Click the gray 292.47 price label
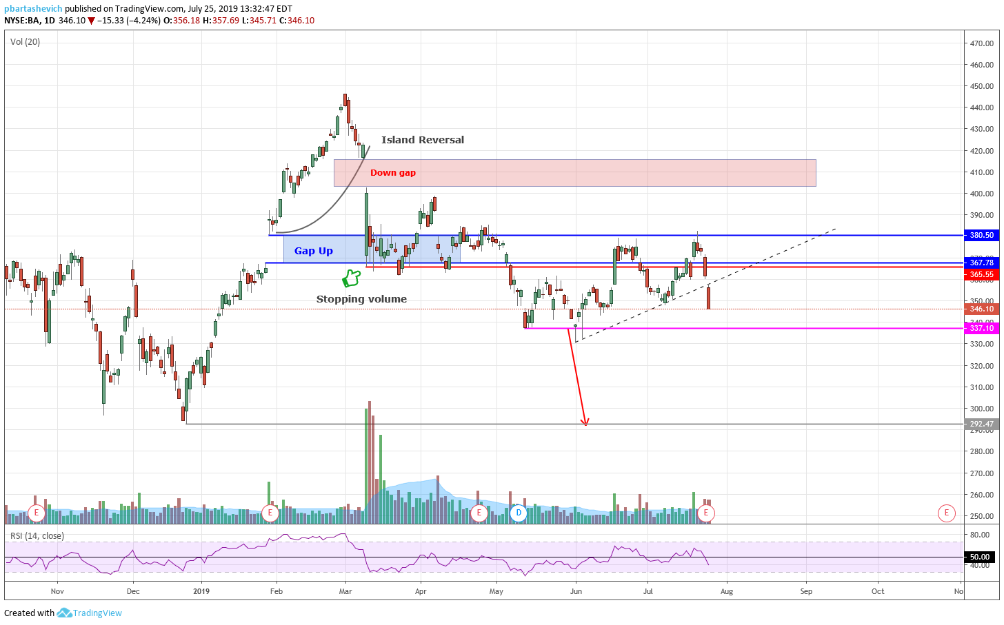1004x625 pixels. point(981,424)
